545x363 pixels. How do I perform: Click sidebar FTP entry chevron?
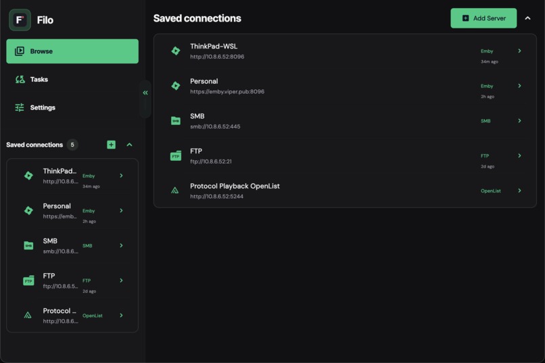click(x=121, y=281)
